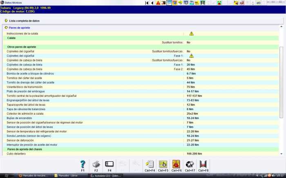Switch to Manuales de mecánica taskbar window

coord(35,176)
